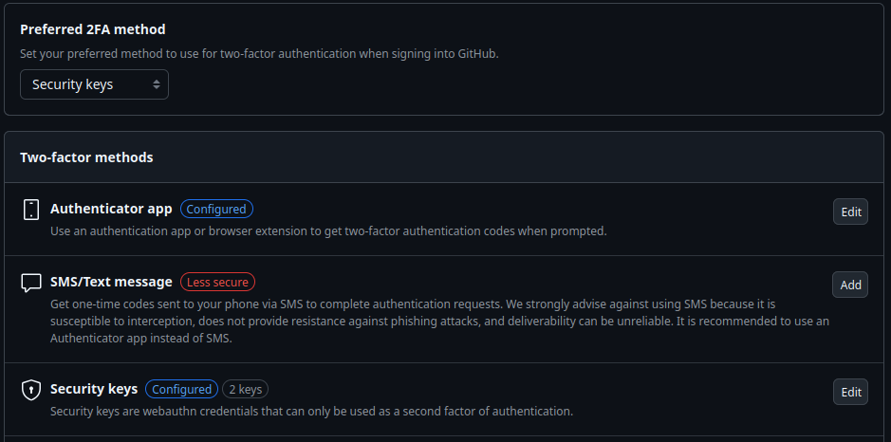Click the 2 keys counter badge

pos(245,389)
